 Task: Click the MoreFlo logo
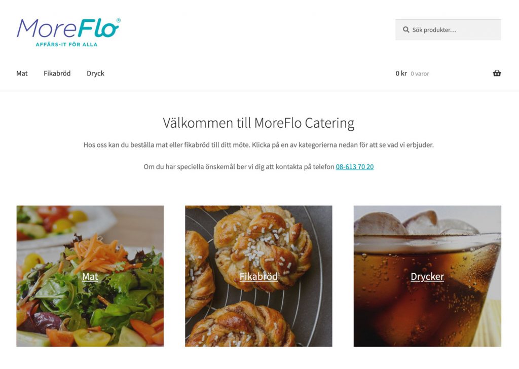pyautogui.click(x=69, y=32)
